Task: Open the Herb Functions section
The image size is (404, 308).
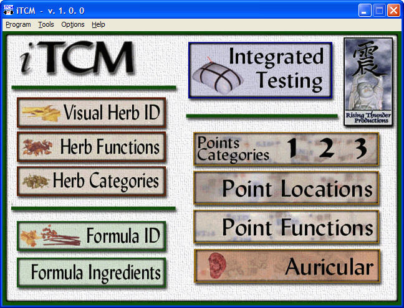Action: coord(91,147)
